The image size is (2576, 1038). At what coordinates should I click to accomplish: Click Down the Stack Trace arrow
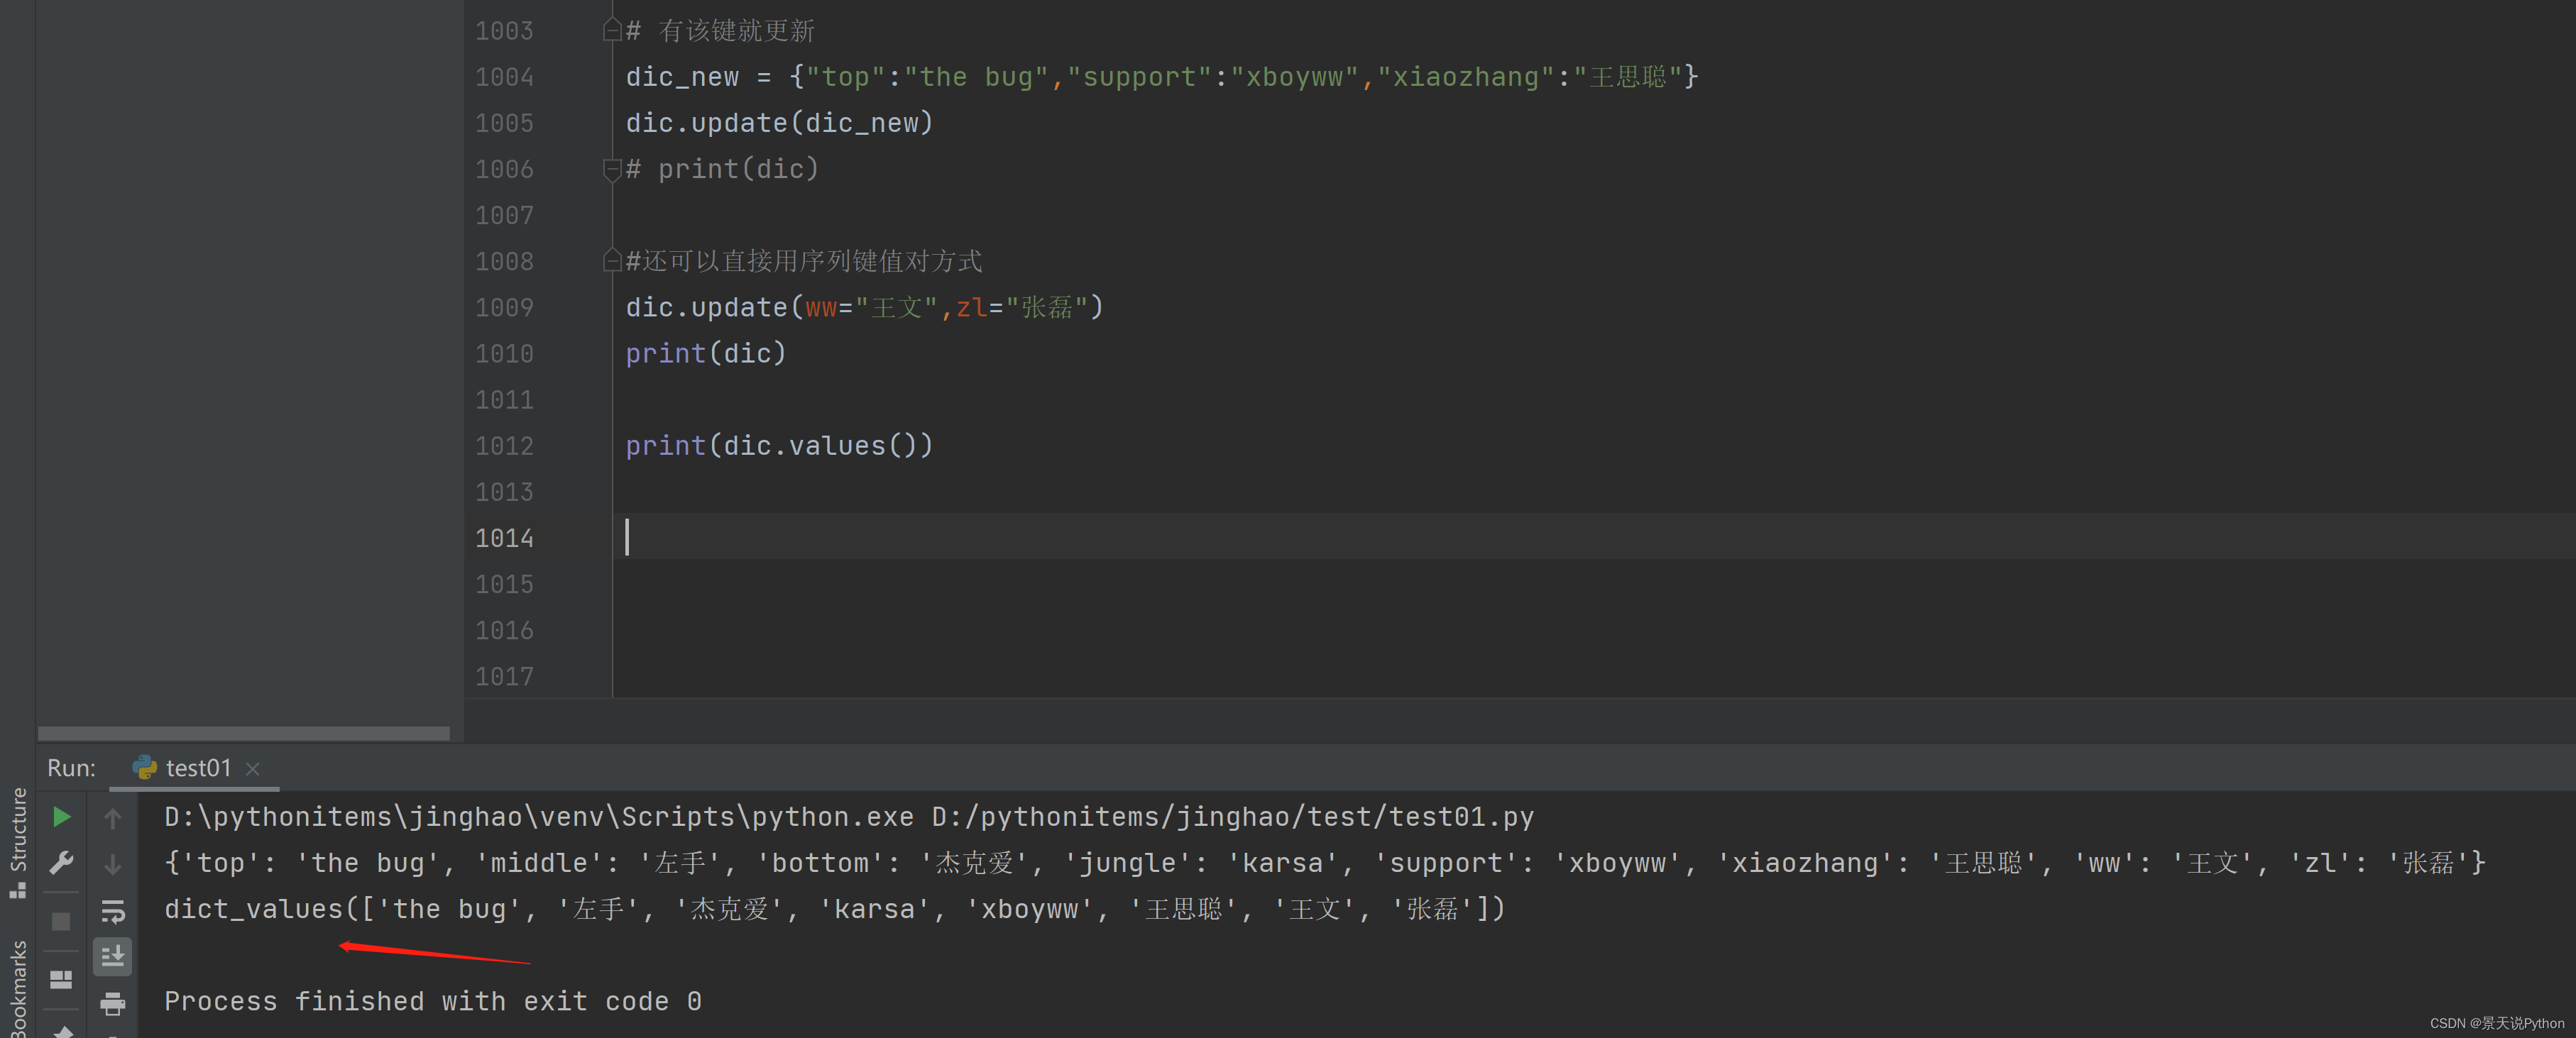tap(113, 864)
